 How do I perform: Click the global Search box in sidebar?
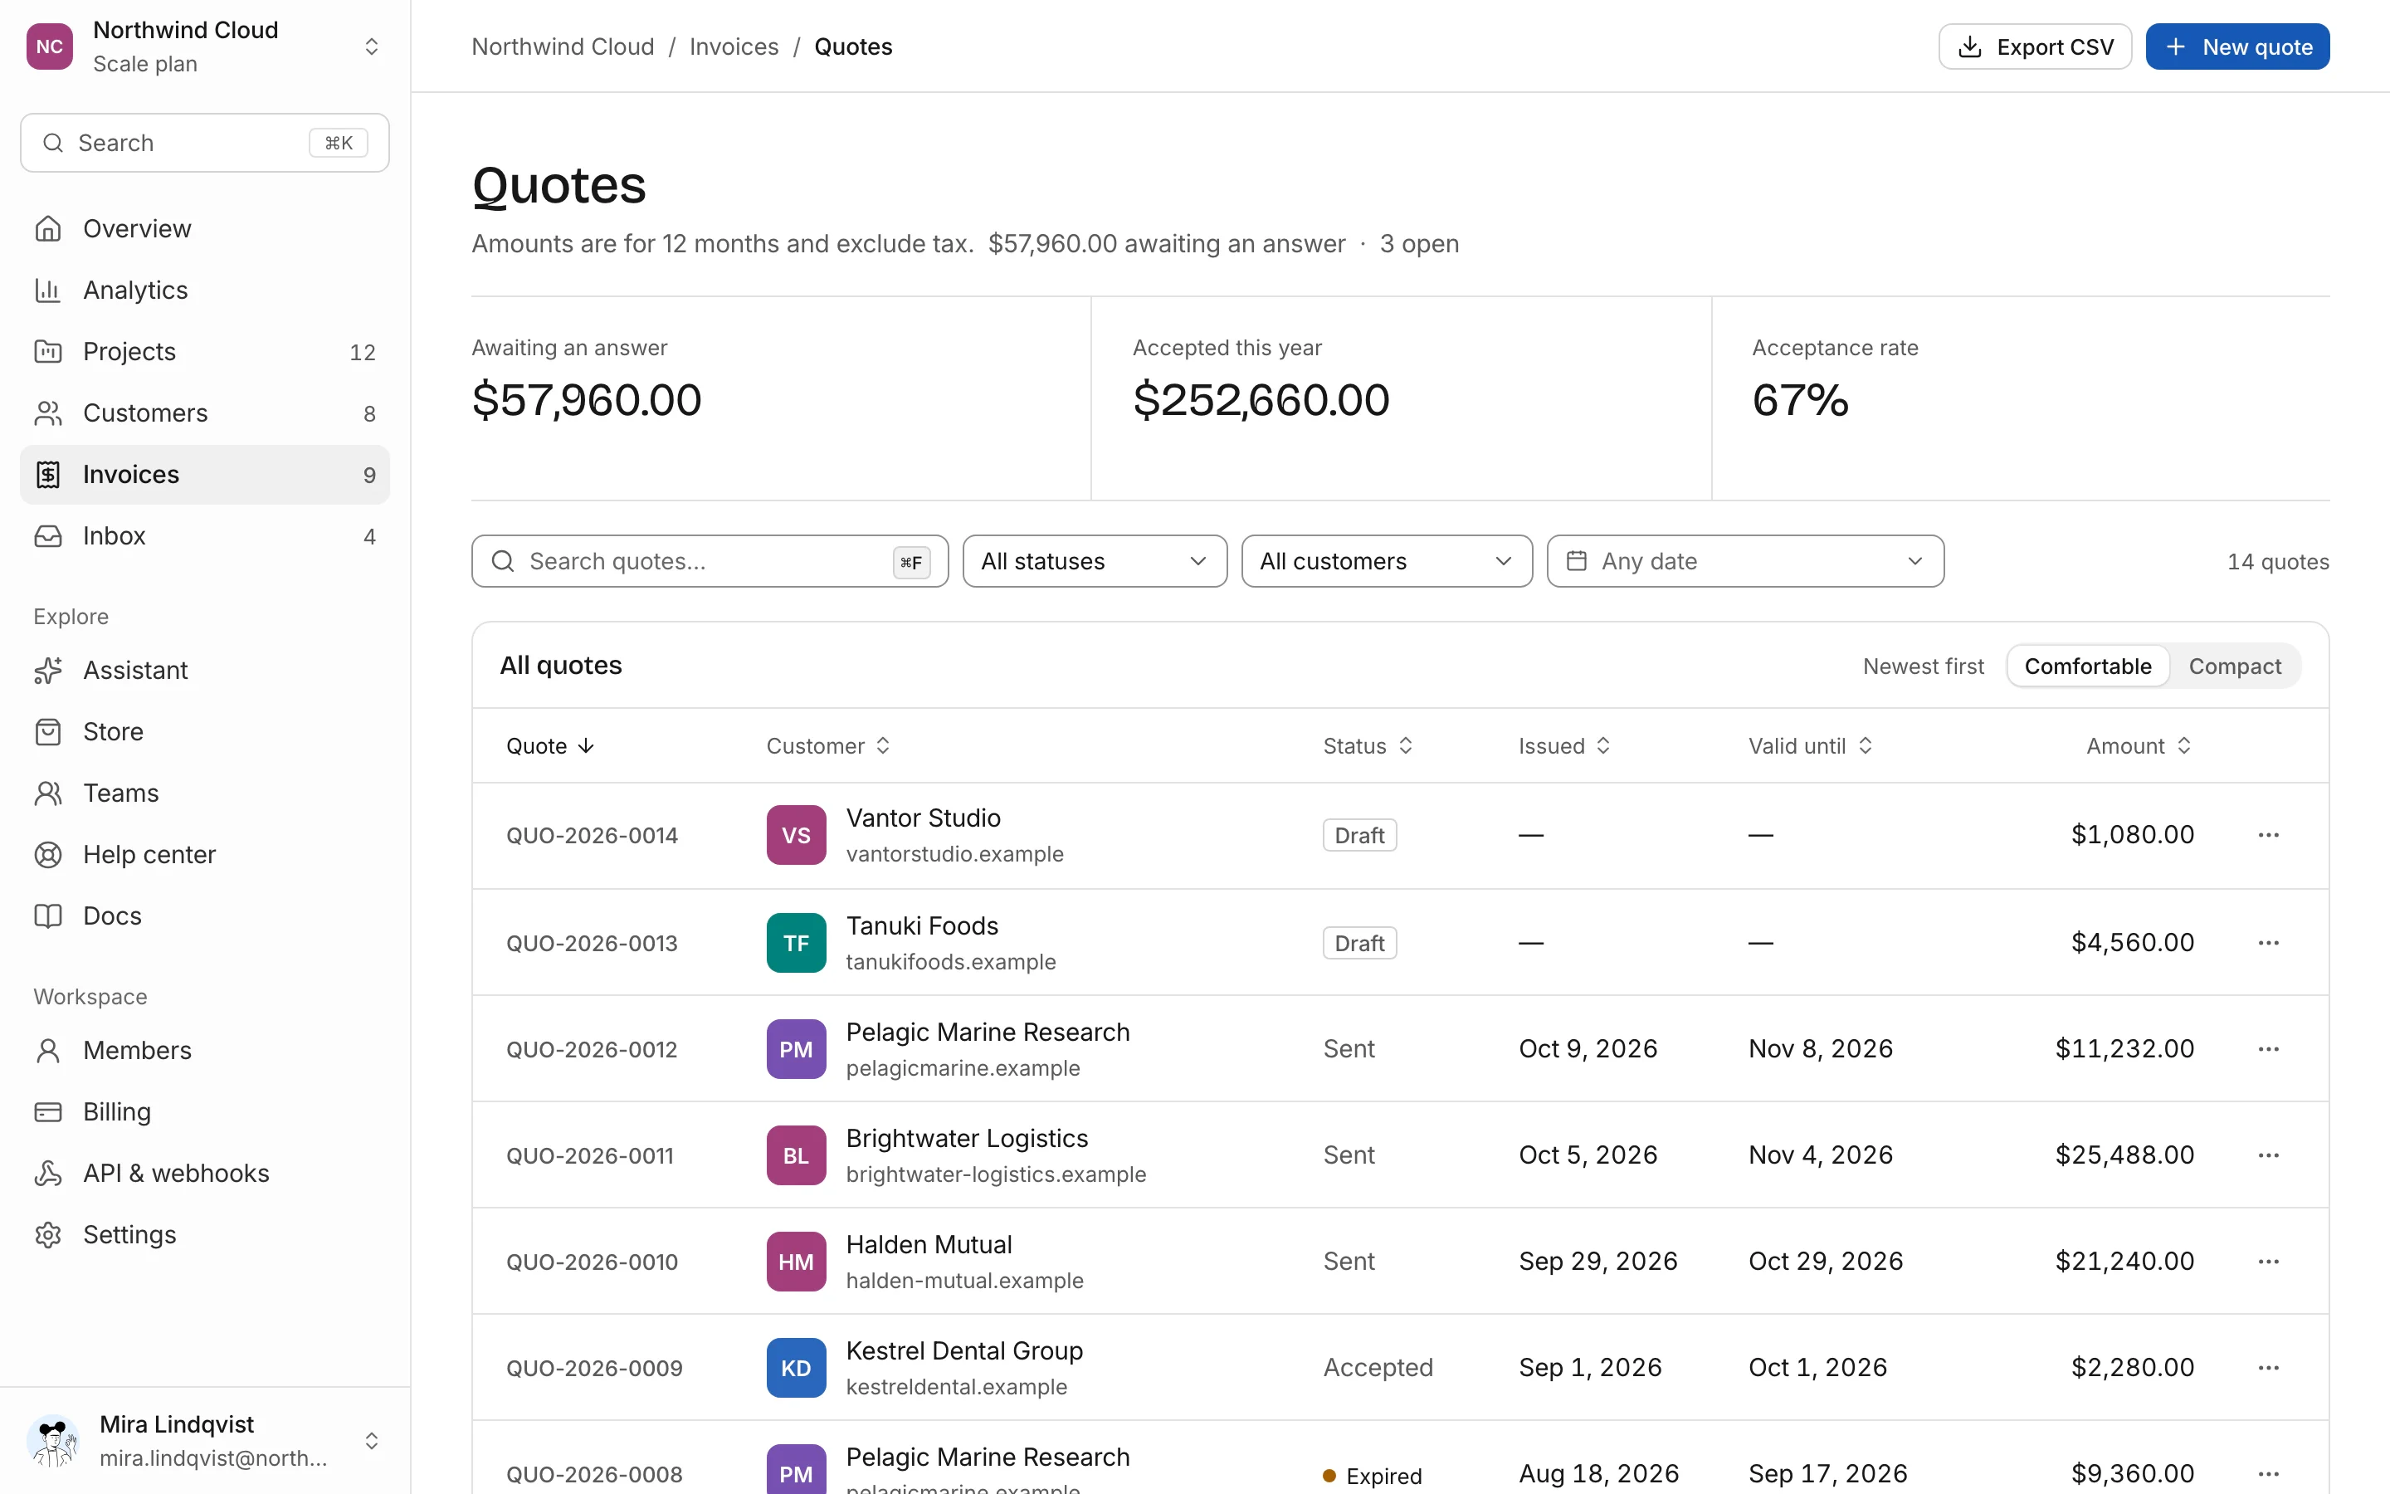pyautogui.click(x=204, y=142)
